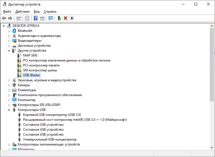Click the red X Uninstall device icon

(66, 18)
